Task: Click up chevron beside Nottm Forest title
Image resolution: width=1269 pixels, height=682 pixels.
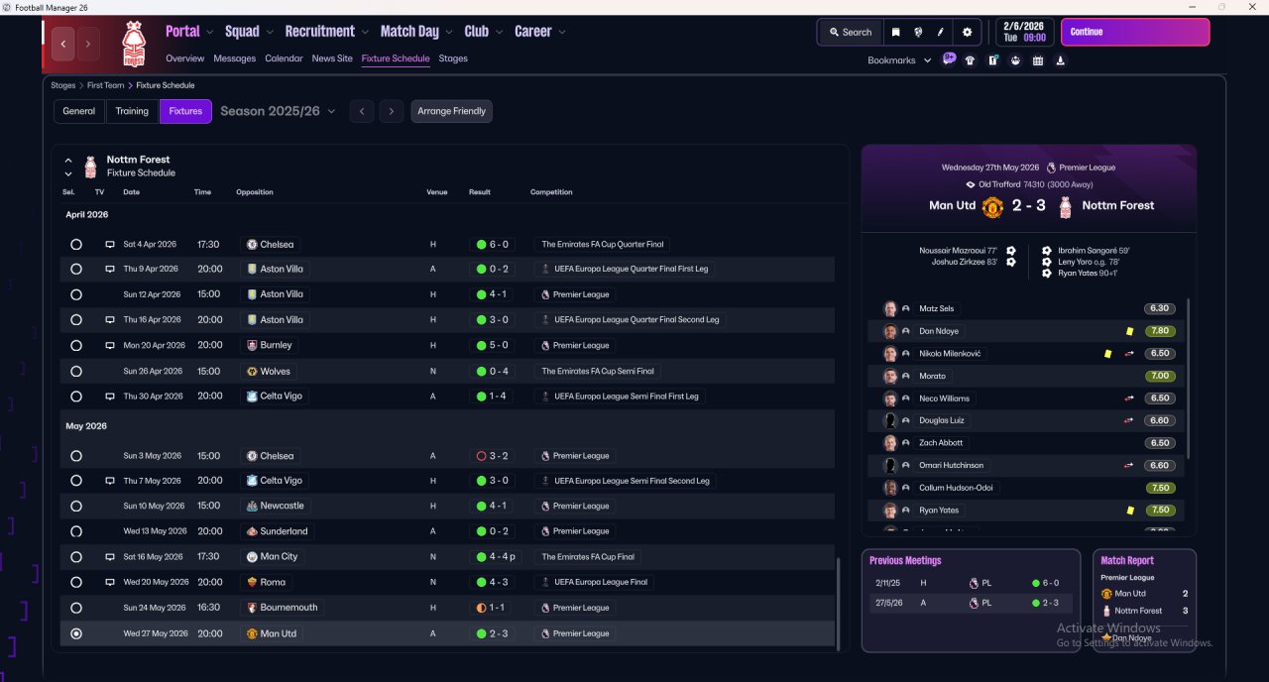Action: (68, 160)
